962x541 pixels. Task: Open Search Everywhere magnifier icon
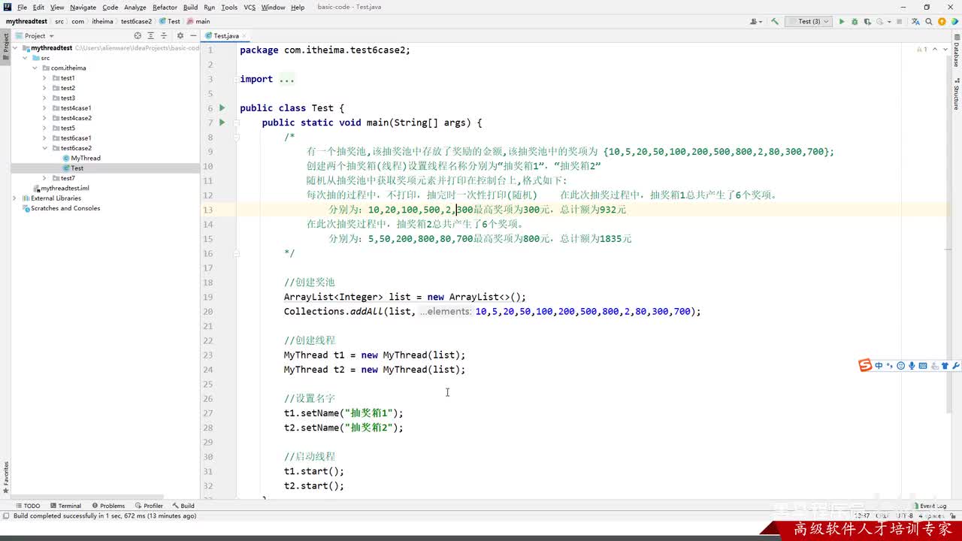click(930, 22)
